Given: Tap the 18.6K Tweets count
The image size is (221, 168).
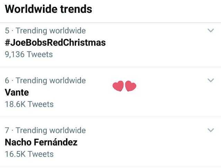Looking at the screenshot, I should tap(29, 104).
